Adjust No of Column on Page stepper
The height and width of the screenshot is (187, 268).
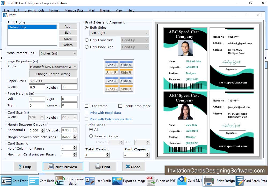pyautogui.click(x=75, y=148)
